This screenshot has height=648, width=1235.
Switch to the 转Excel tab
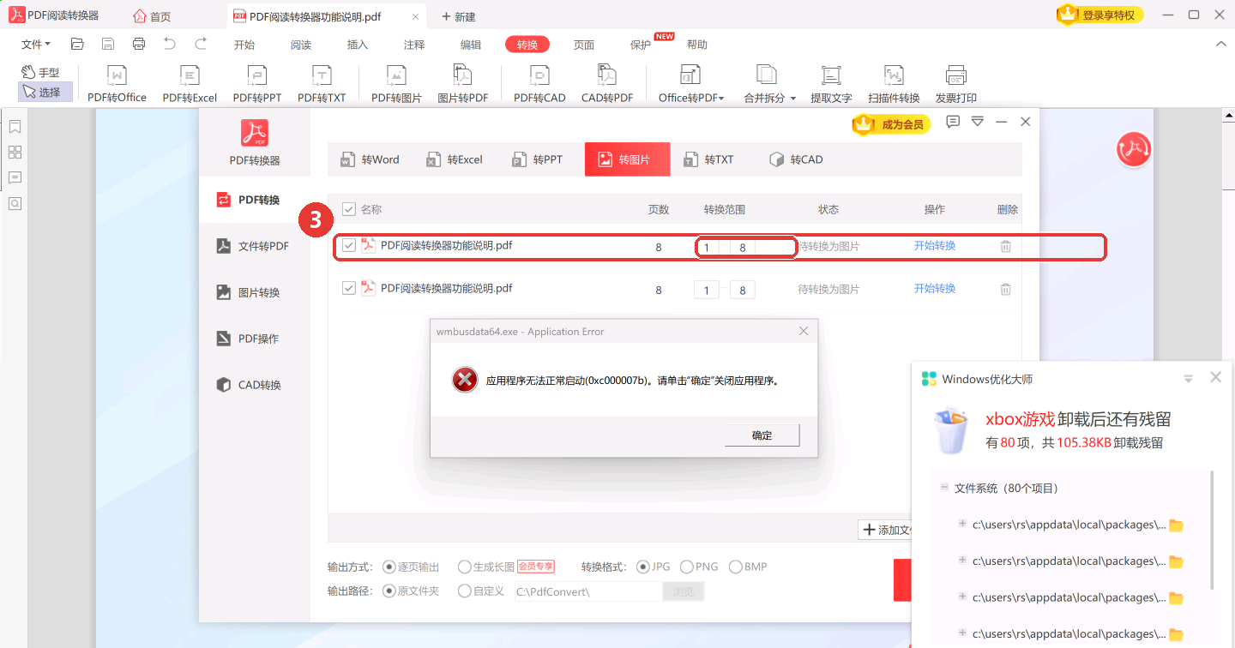(x=455, y=159)
